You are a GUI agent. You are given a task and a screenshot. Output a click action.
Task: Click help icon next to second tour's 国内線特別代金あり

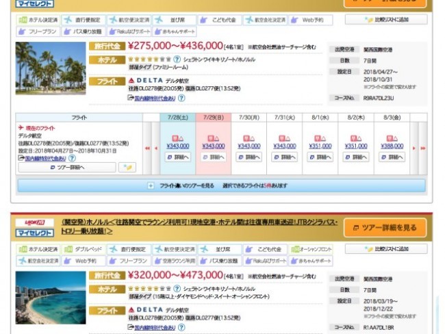(x=181, y=327)
